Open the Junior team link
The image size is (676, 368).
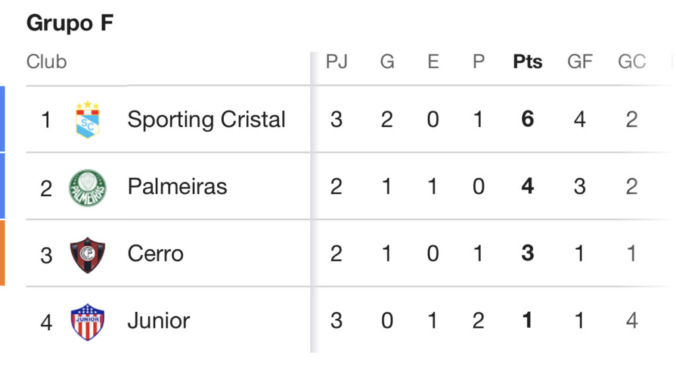[x=158, y=320]
